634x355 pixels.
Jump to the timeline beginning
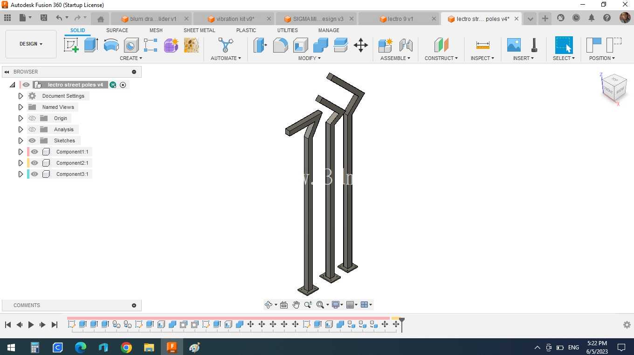click(8, 325)
